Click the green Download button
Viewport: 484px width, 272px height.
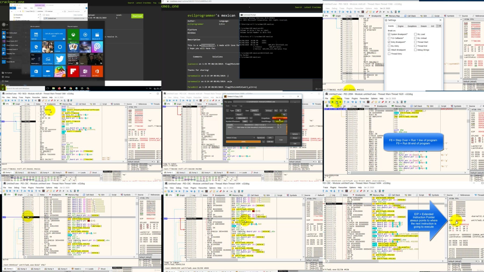pos(137,16)
